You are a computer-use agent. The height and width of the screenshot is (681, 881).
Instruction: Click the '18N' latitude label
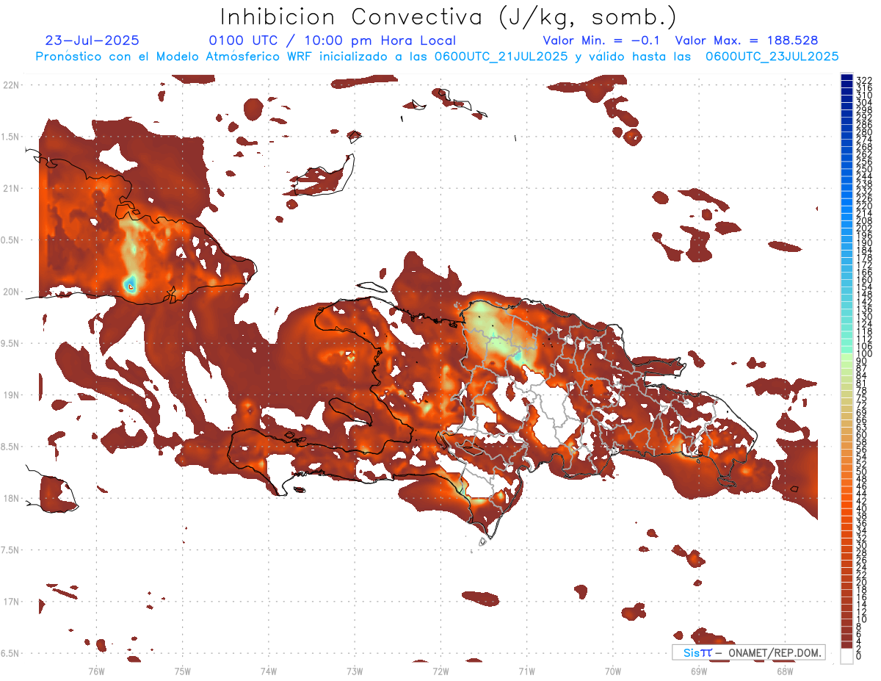11,499
